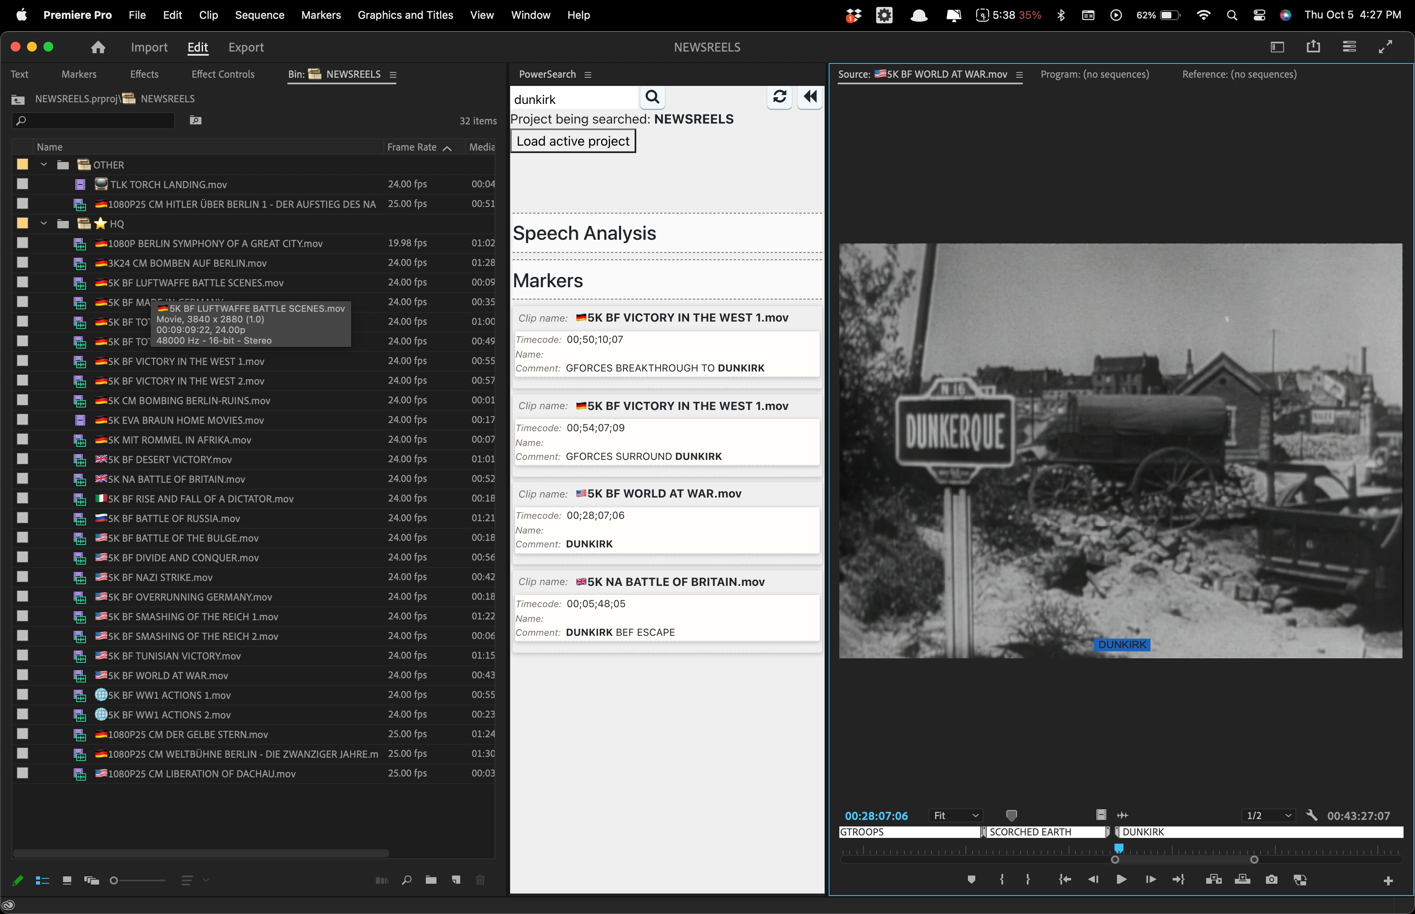Open the 1/2 playback resolution dropdown
1415x914 pixels.
pyautogui.click(x=1268, y=815)
